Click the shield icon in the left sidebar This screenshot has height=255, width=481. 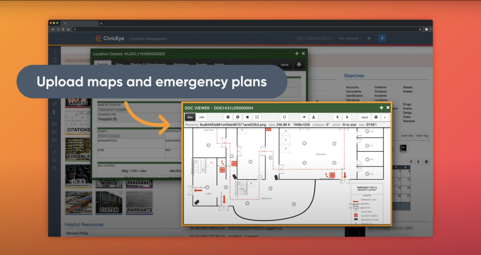click(54, 112)
